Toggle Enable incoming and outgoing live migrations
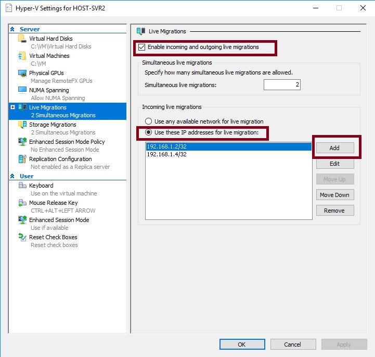This screenshot has height=357, width=375. [141, 47]
